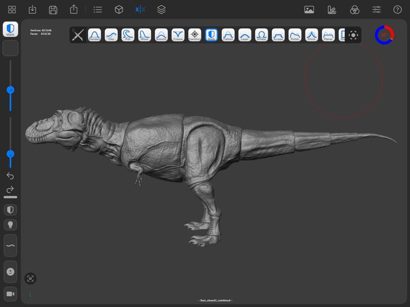
Task: Click the Faces count readout
Action: pyautogui.click(x=40, y=34)
